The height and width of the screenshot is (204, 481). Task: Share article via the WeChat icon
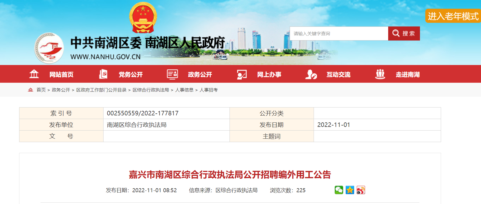339,190
